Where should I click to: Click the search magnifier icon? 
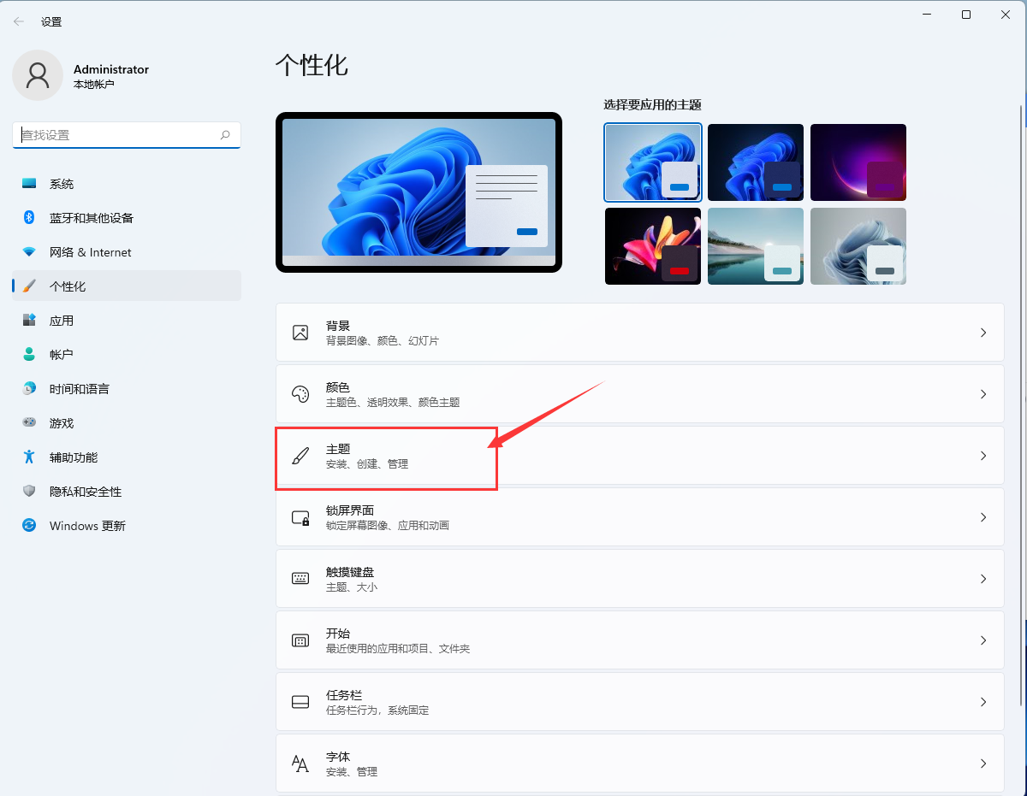click(225, 135)
